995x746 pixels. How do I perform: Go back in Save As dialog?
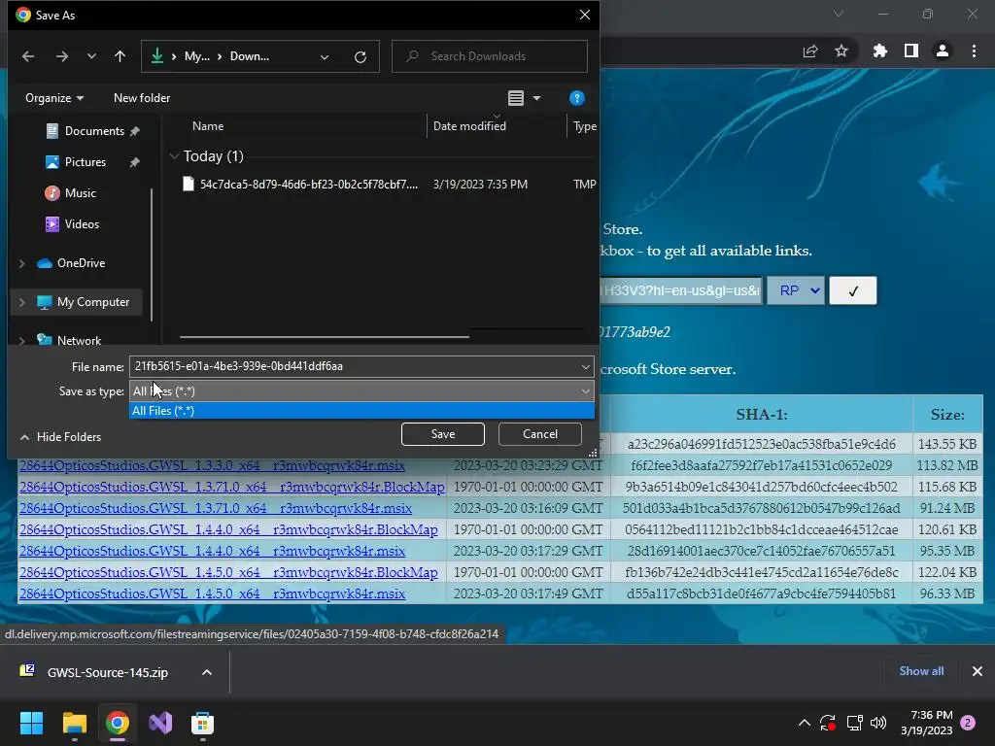coord(28,56)
